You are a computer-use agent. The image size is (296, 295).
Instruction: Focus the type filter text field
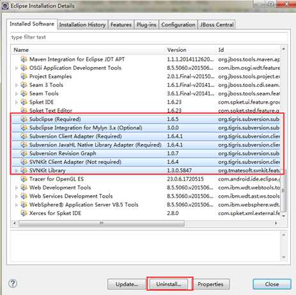tap(149, 37)
